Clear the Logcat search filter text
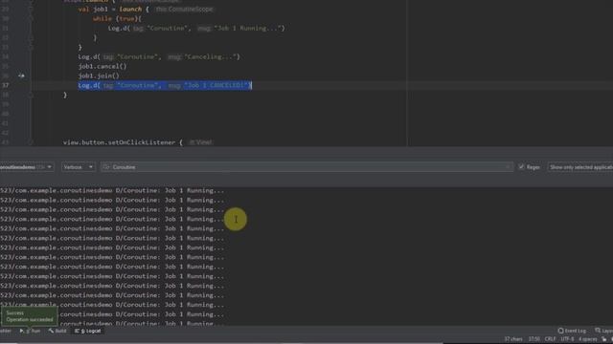Image resolution: width=613 pixels, height=344 pixels. [508, 167]
